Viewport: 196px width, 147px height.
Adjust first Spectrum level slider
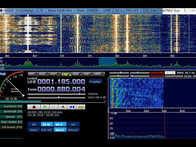[119, 76]
